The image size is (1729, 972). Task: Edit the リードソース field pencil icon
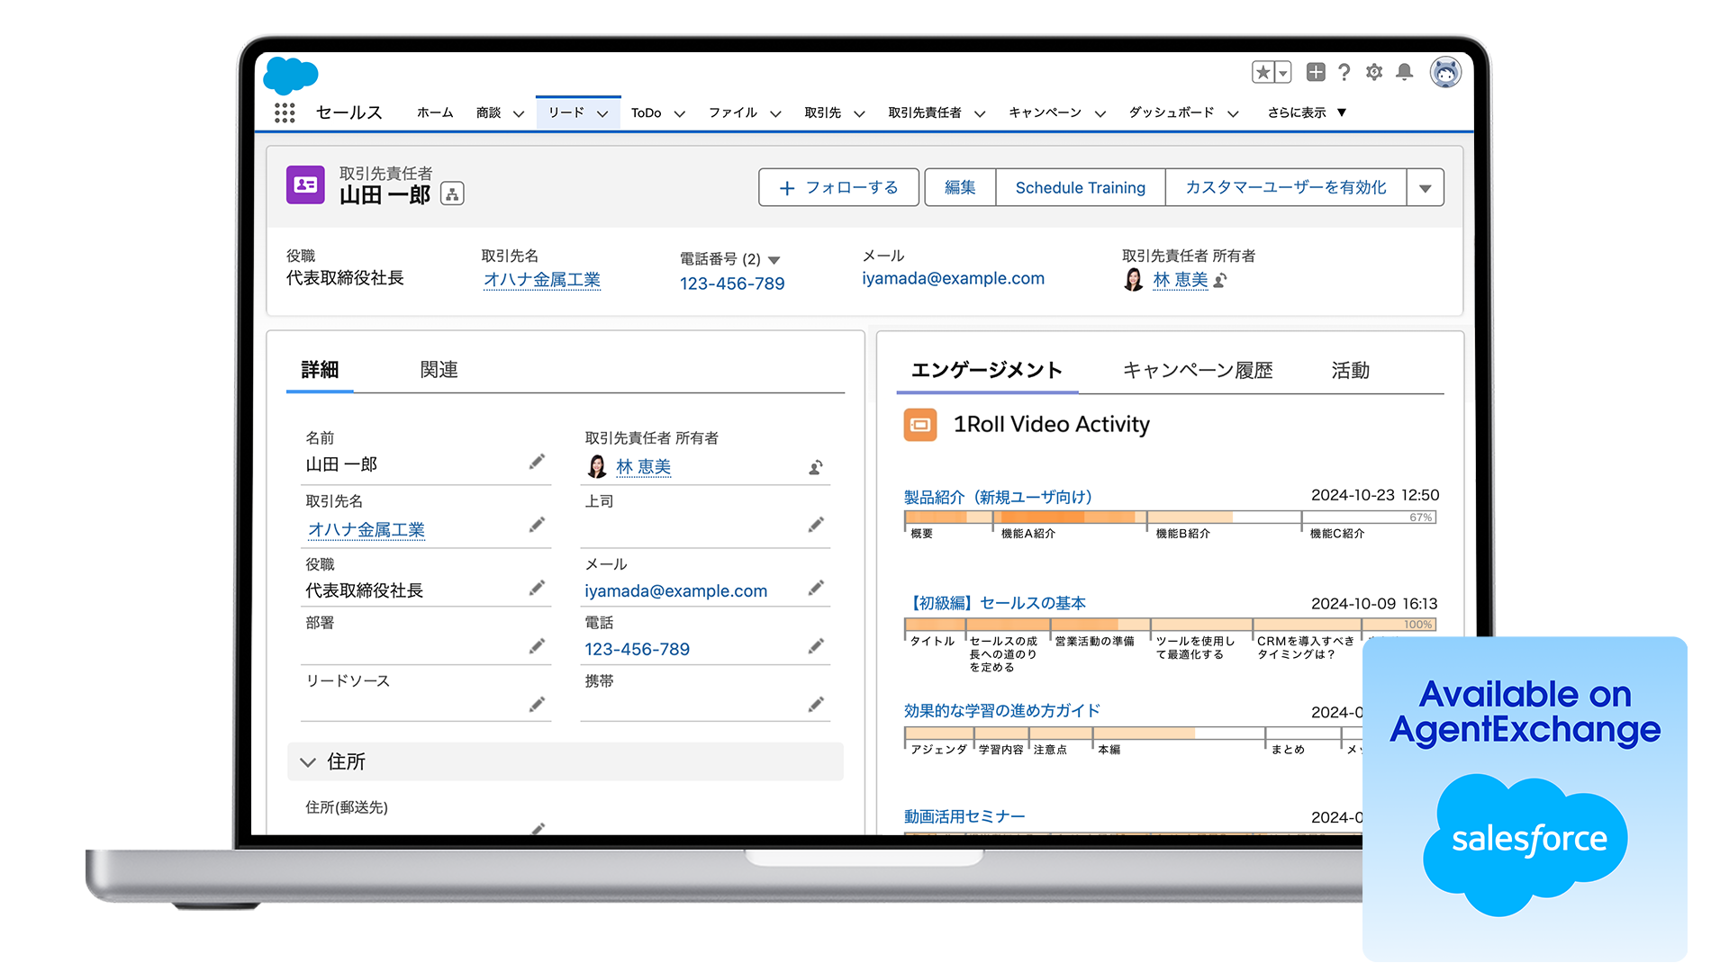537,705
